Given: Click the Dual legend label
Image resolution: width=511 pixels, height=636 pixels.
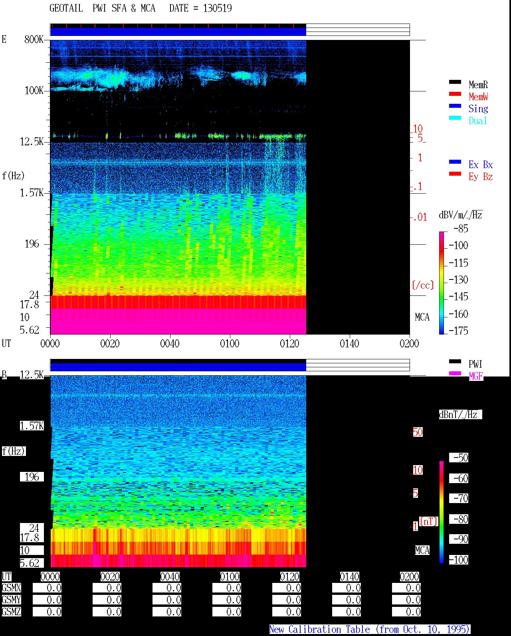Looking at the screenshot, I should [x=478, y=121].
